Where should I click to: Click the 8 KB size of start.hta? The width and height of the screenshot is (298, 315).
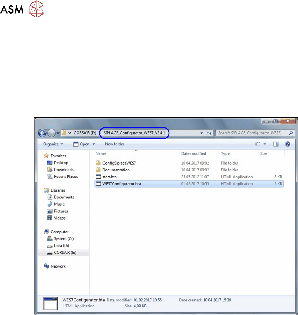point(278,177)
